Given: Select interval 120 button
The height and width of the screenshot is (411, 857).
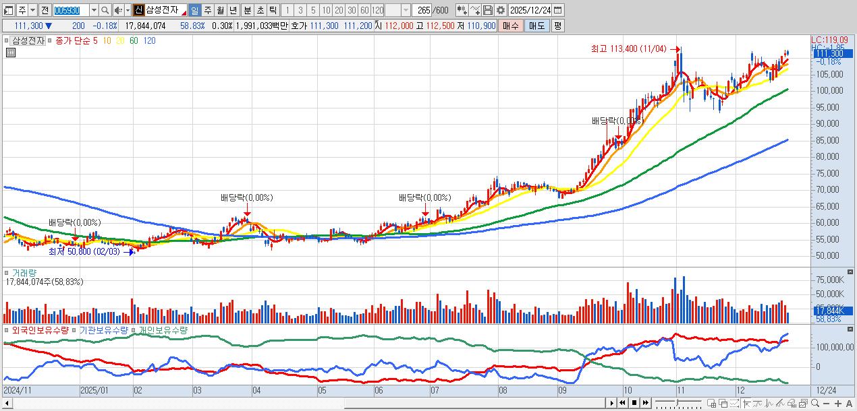Looking at the screenshot, I should (377, 10).
